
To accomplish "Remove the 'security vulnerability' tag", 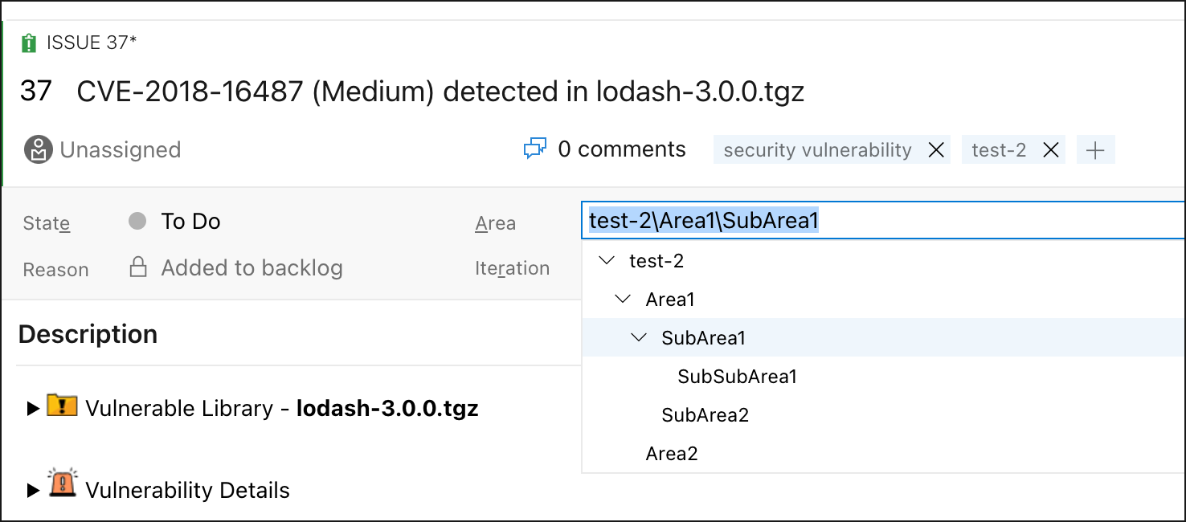I will pyautogui.click(x=936, y=150).
